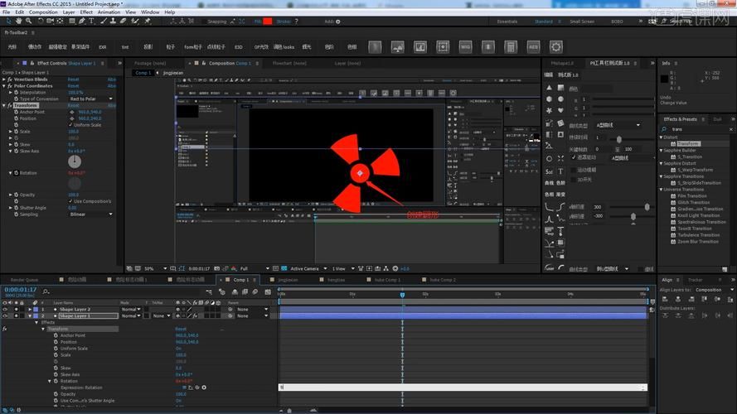Adjust the slider with value -300 in script panel
The height and width of the screenshot is (414, 737).
(x=633, y=216)
